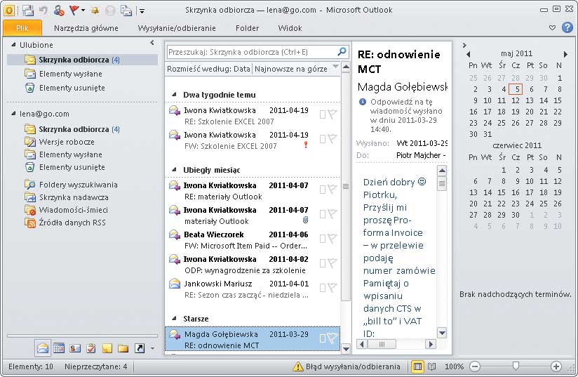Click the search magnifier icon in search box
578x377 pixels.
click(x=342, y=52)
